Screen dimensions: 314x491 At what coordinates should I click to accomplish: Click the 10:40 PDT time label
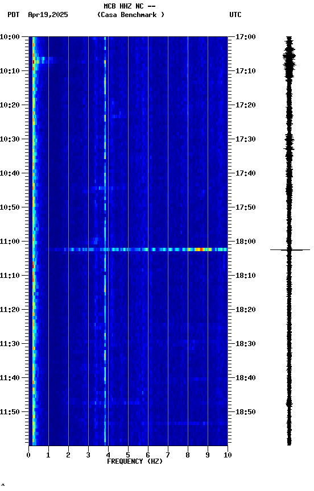point(10,173)
